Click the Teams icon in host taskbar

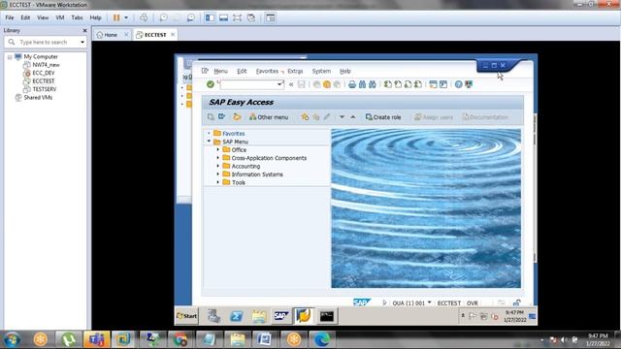(97, 339)
